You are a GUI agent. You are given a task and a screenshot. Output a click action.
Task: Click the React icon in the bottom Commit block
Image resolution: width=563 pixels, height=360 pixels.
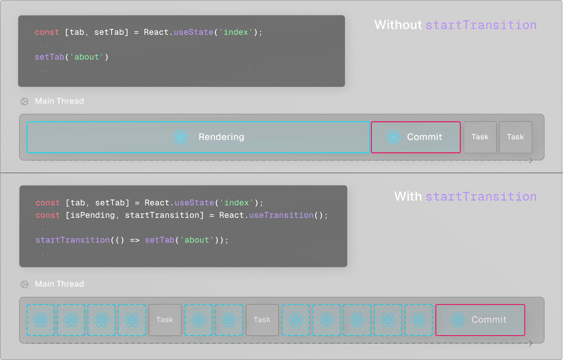(458, 320)
